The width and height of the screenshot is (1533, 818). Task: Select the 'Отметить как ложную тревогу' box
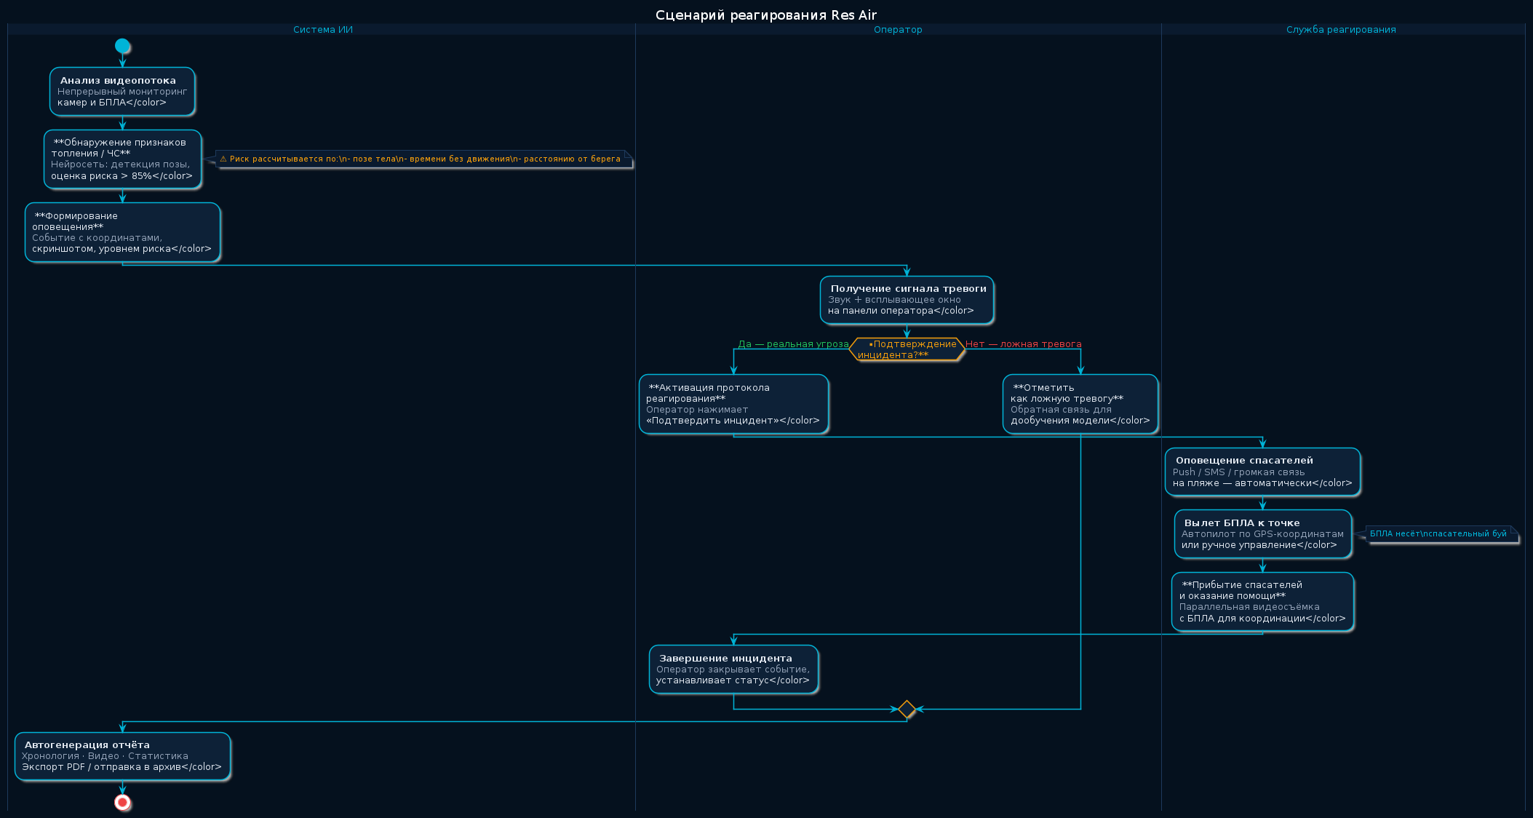coord(1080,404)
